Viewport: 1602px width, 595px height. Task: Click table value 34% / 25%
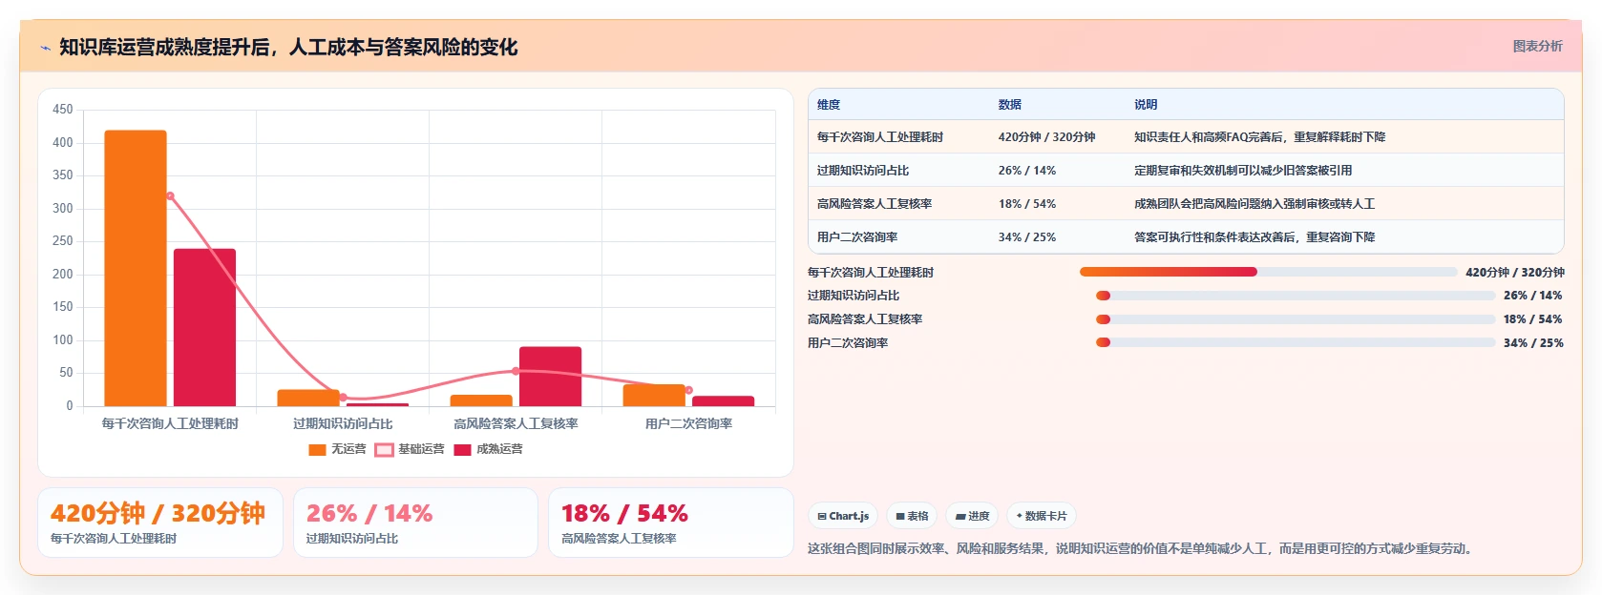point(1027,237)
